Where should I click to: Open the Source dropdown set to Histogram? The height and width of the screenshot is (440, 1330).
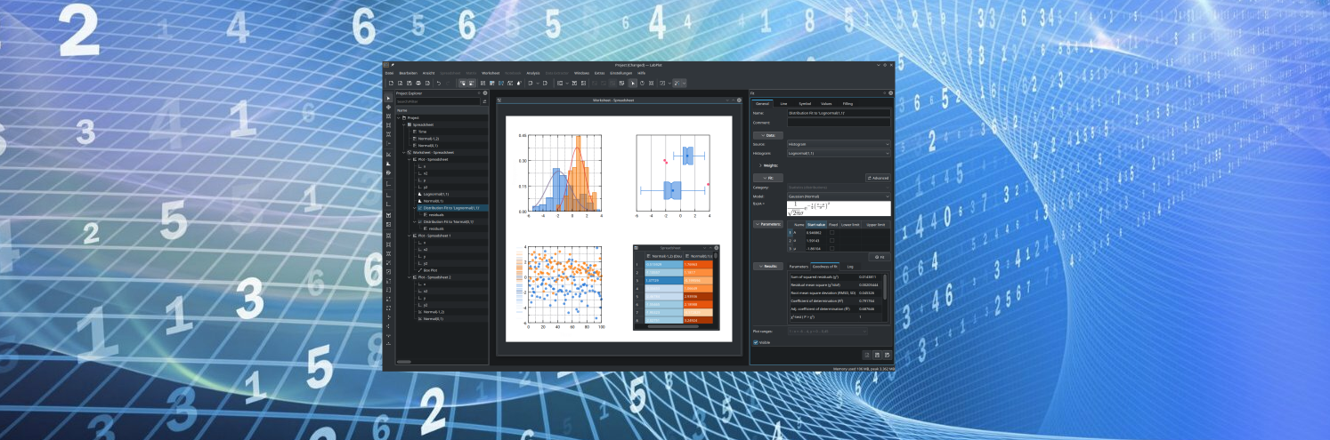(839, 143)
